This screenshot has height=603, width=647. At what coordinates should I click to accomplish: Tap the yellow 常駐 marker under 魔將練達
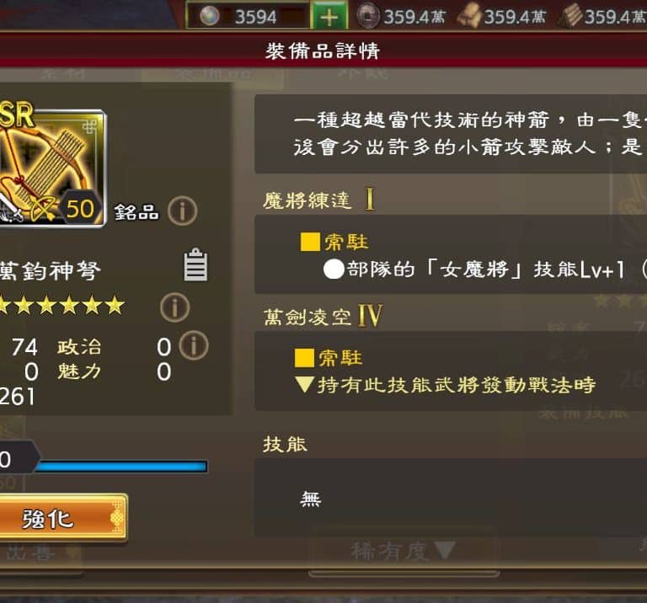coord(310,242)
